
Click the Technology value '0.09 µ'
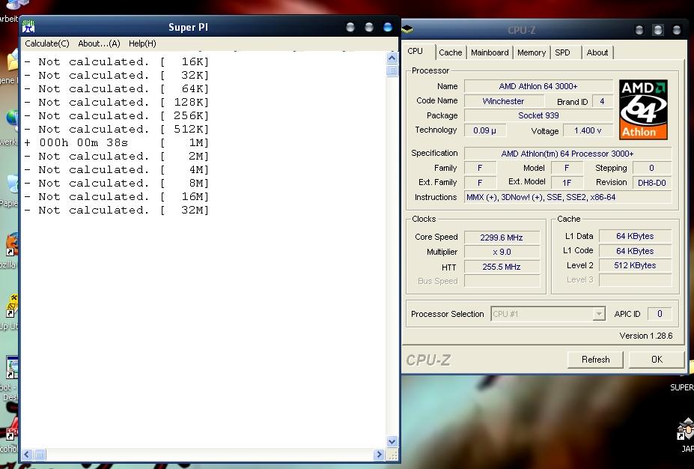click(x=484, y=130)
